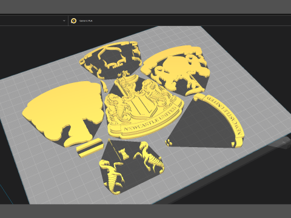Screen dimensions: 291x218
Task: Click the yellow extruder 1 material icon
Action: tap(74, 21)
